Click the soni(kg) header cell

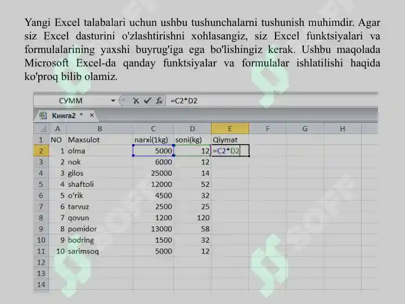point(192,140)
